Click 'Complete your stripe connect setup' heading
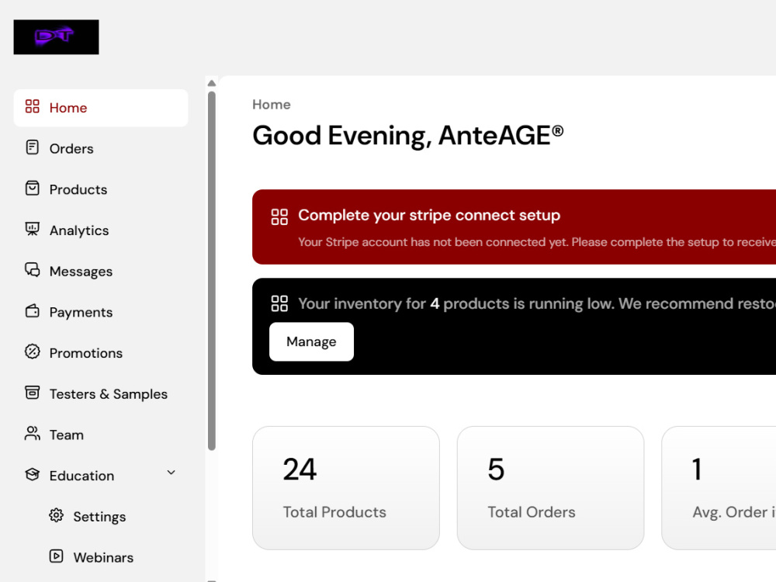 429,215
